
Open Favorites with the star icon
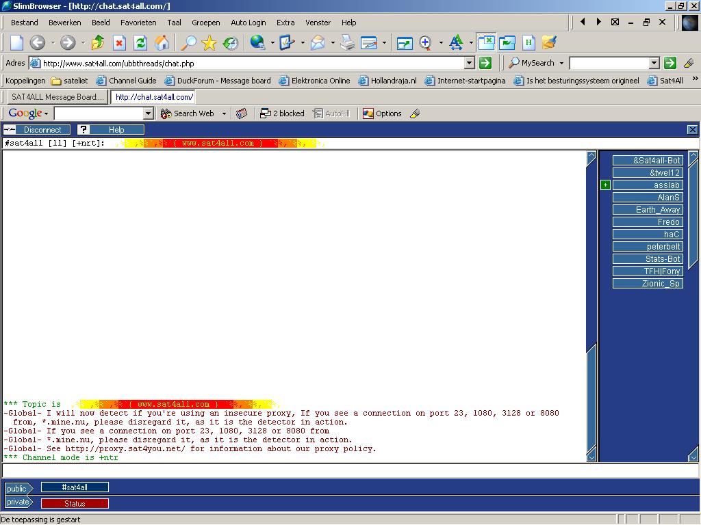(209, 43)
